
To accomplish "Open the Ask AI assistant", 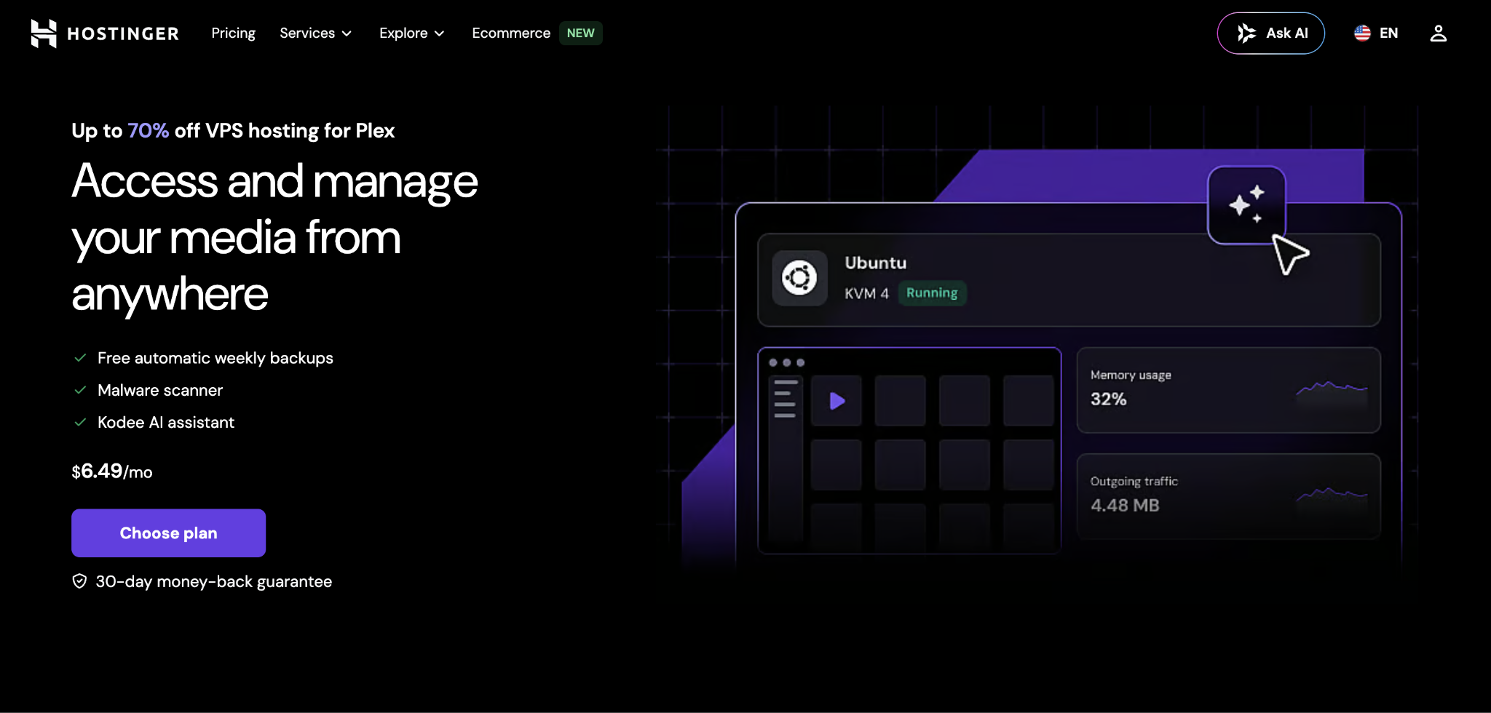I will click(1270, 33).
